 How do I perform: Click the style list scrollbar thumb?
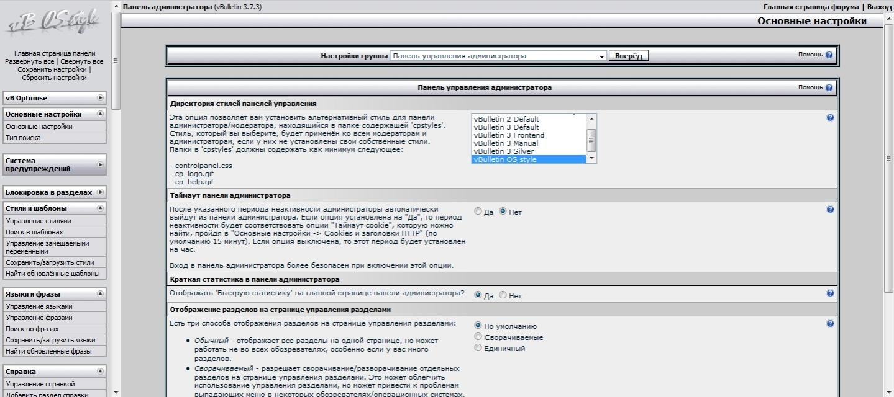click(x=591, y=140)
